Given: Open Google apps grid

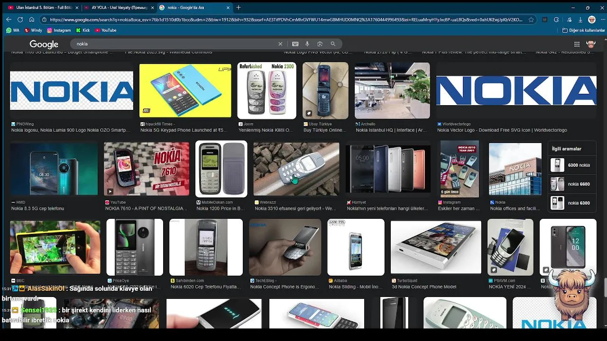Looking at the screenshot, I should tap(577, 44).
